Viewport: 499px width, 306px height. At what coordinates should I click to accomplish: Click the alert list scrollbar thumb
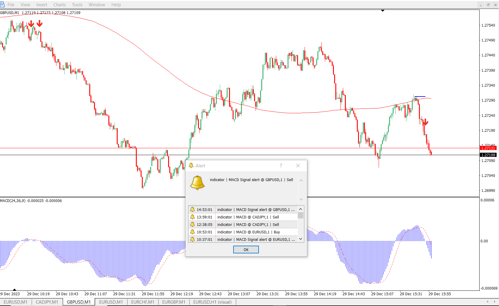pos(300,215)
